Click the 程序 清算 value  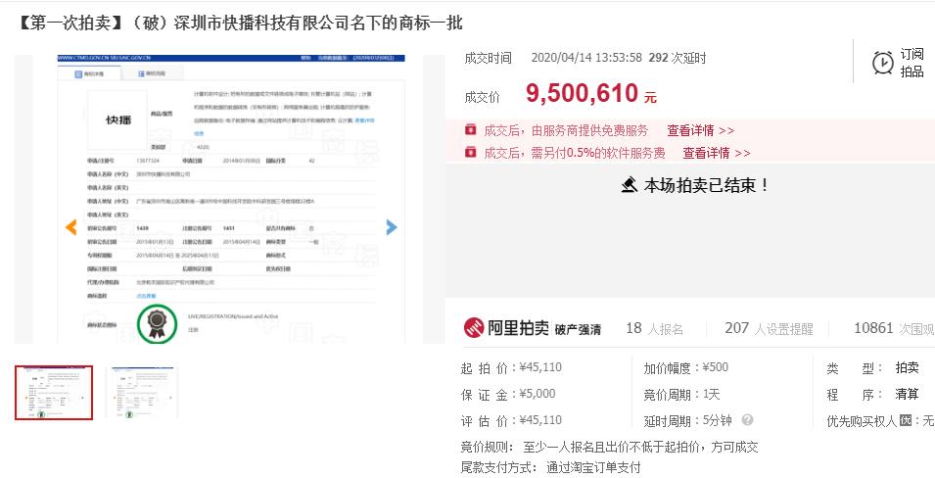pos(907,394)
